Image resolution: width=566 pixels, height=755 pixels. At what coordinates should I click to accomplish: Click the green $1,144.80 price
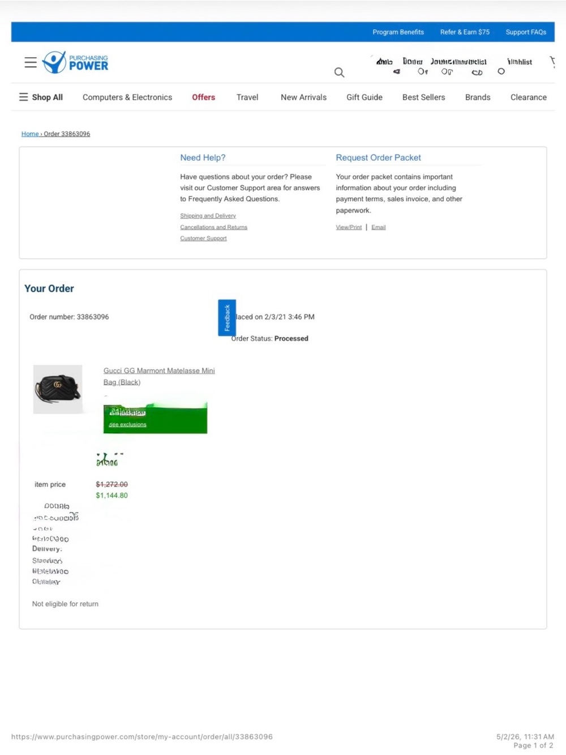112,495
